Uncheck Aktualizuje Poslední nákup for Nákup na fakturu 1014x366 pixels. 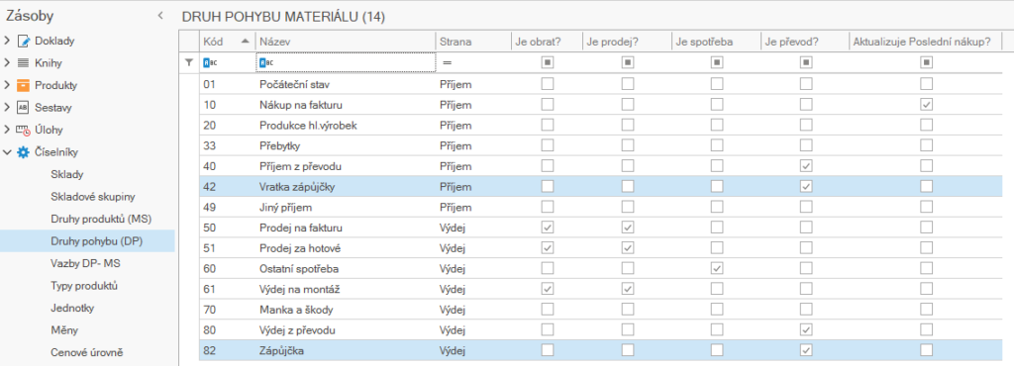click(x=927, y=104)
